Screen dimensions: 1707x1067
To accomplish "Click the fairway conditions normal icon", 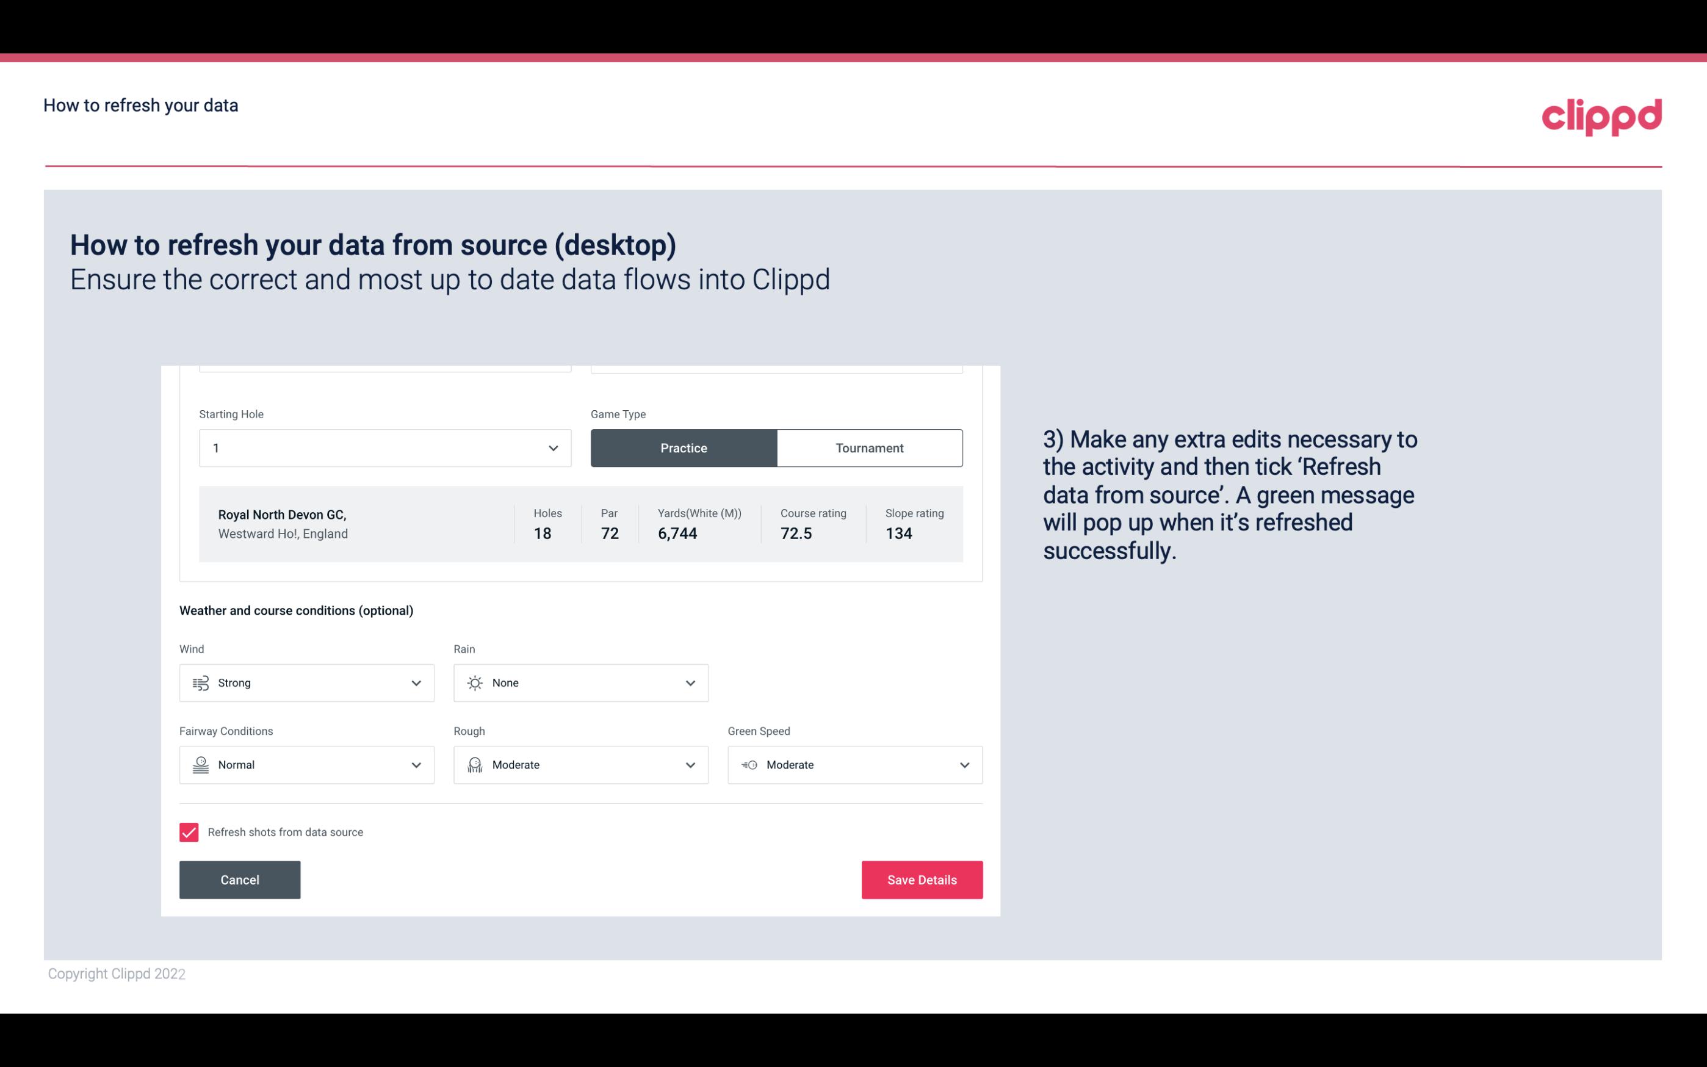I will pos(200,765).
